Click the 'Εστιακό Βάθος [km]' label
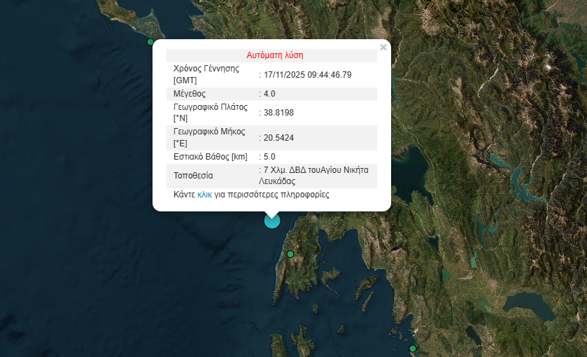587x357 pixels. (x=210, y=157)
